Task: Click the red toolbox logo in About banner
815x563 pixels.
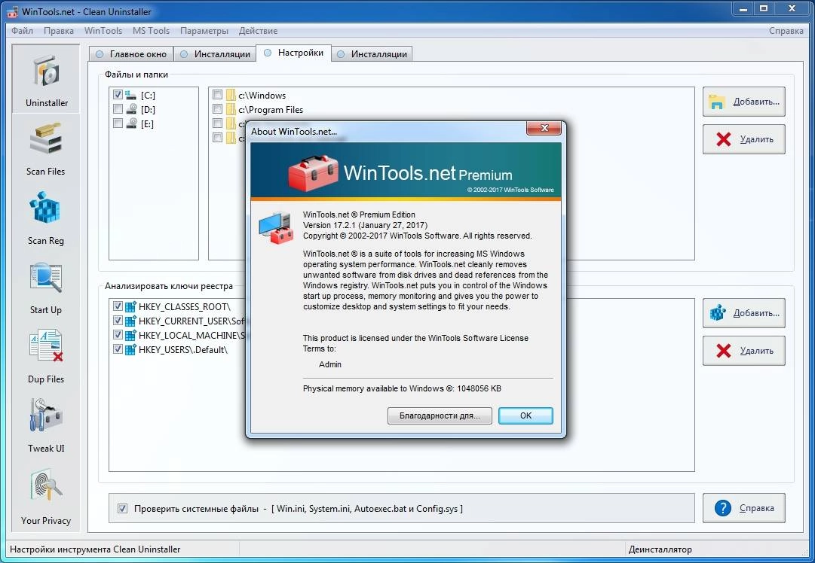Action: tap(313, 172)
